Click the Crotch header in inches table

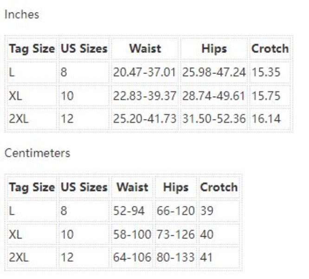click(270, 48)
